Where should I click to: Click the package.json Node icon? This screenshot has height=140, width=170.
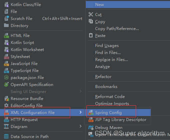coord(6,77)
